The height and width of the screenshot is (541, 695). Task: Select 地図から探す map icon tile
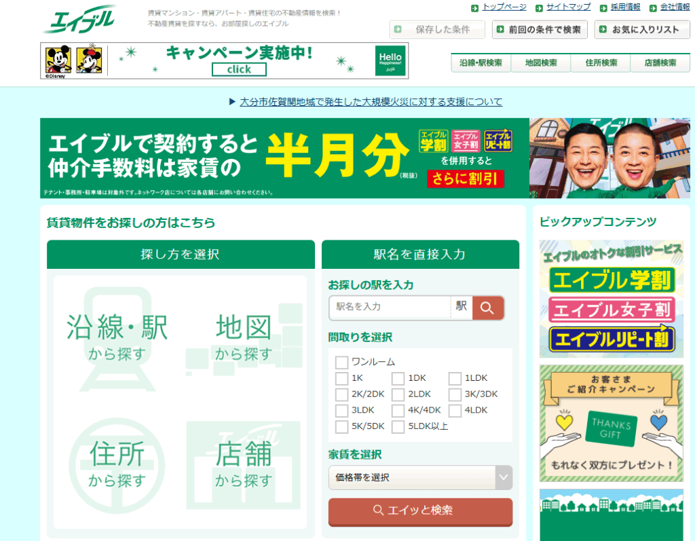pos(244,337)
